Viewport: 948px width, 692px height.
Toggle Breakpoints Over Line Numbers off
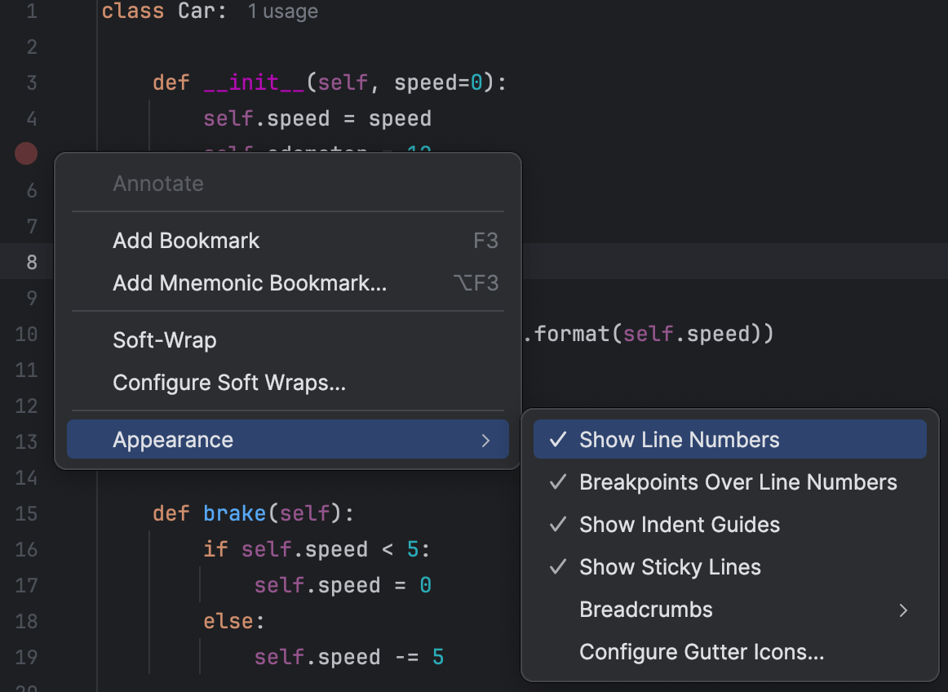point(737,481)
